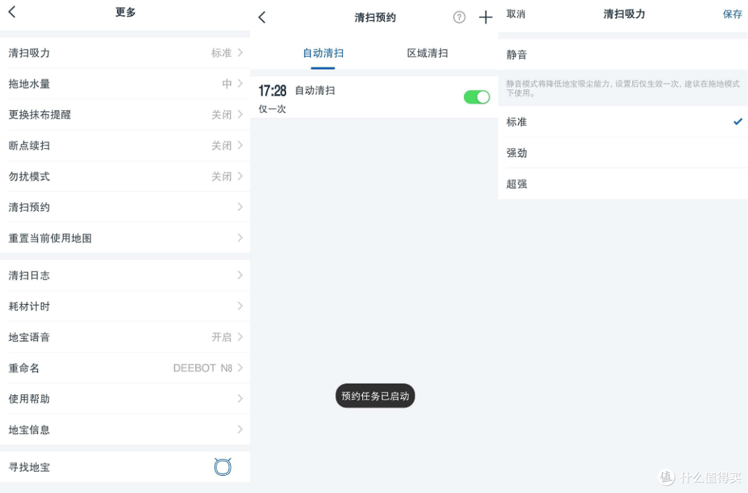Go back from the 更多 screen
The image size is (748, 493).
[12, 12]
